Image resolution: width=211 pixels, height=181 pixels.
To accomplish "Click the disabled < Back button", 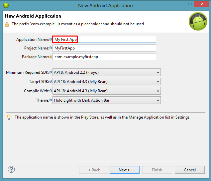I will click(x=94, y=170).
